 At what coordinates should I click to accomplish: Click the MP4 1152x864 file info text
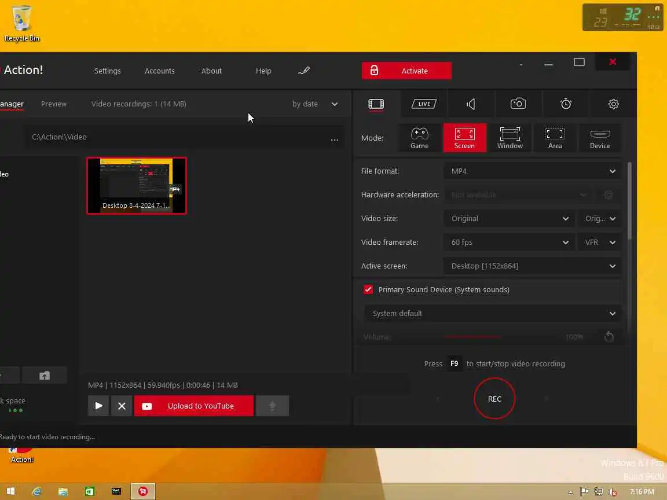[x=163, y=385]
